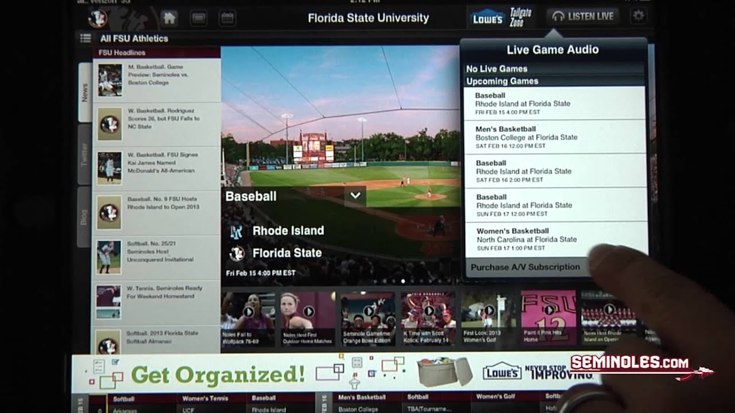This screenshot has height=413, width=735.
Task: Open the Lowe's Tailgate Zone logo
Action: 502,17
